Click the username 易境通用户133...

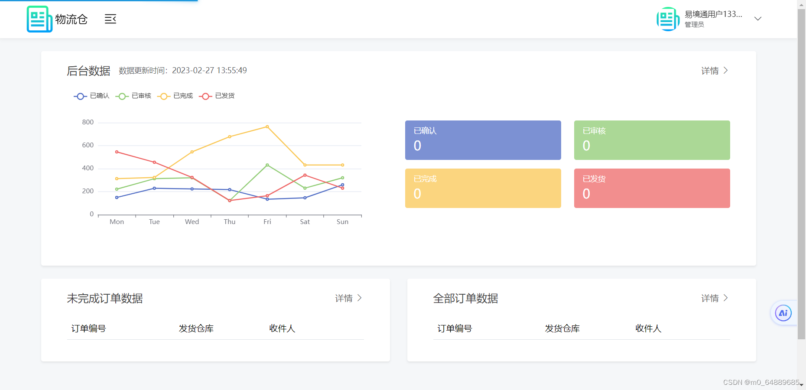click(713, 14)
